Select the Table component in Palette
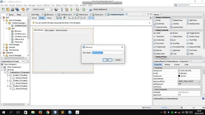Image resolution: width=205 pixels, height=115 pixels. pos(190,54)
